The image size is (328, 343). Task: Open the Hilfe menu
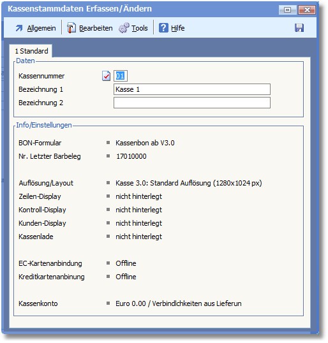(177, 28)
